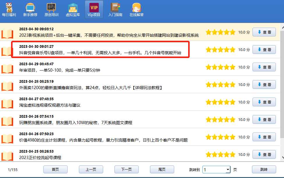Click book icon for 淘宝虚拟违规侵权 row
Viewport: 284px width, 178px height.
pyautogui.click(x=7, y=104)
